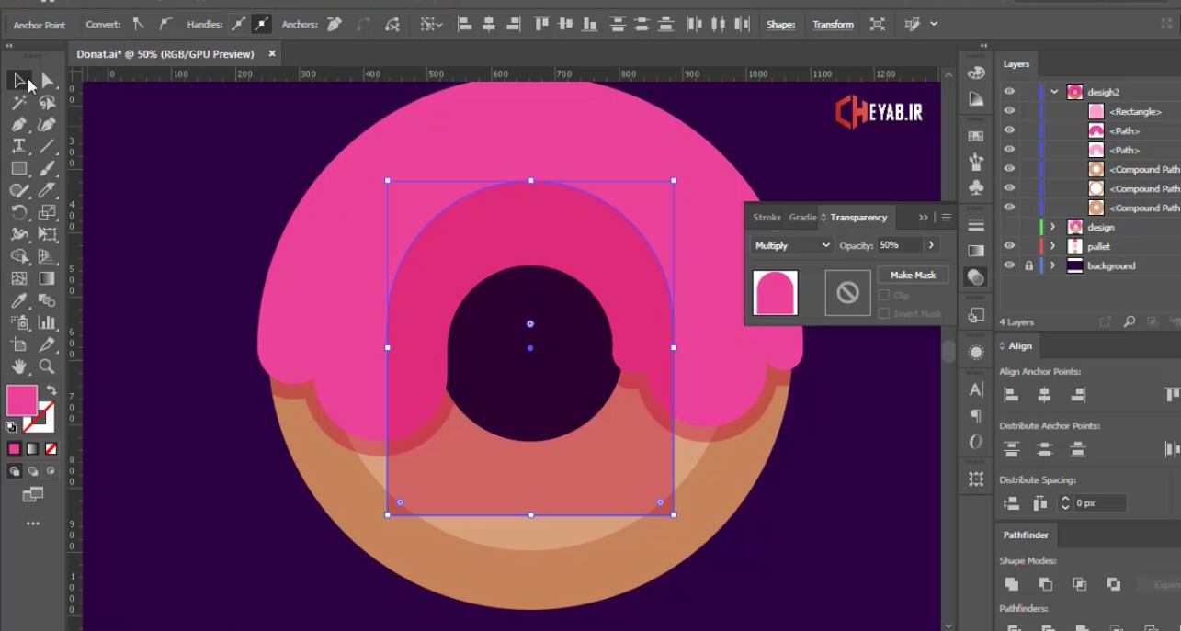Open the Shape link

coord(781,25)
